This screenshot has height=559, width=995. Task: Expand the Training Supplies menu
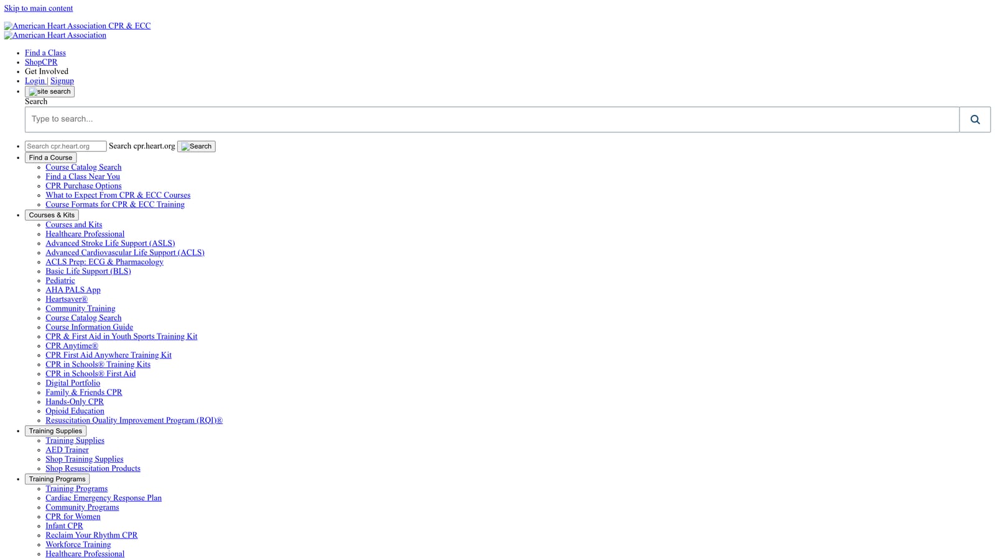55,431
